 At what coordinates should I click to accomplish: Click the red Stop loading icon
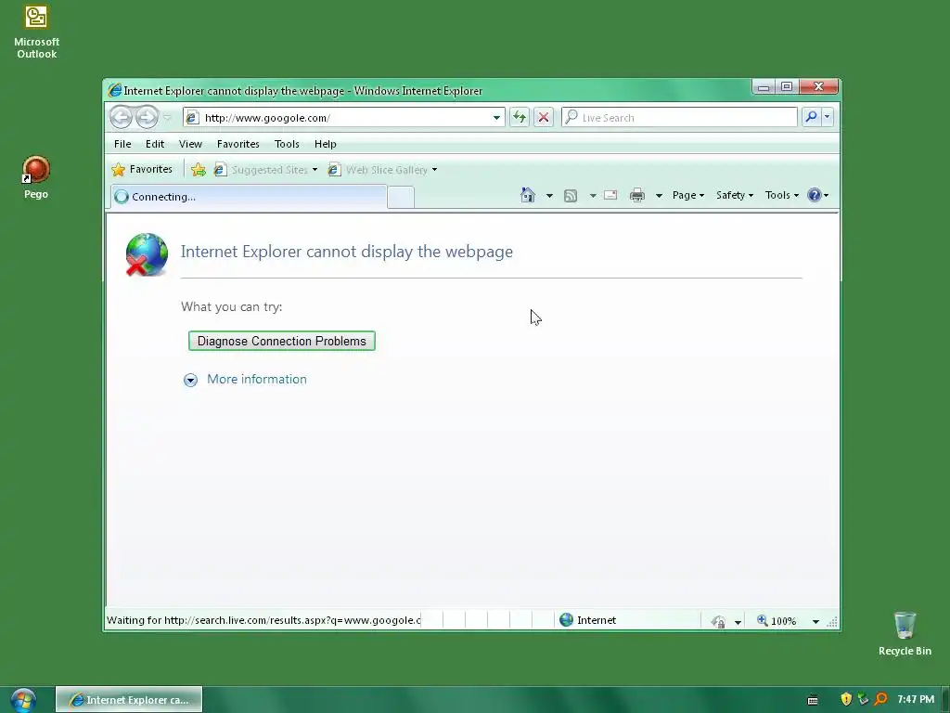[544, 117]
